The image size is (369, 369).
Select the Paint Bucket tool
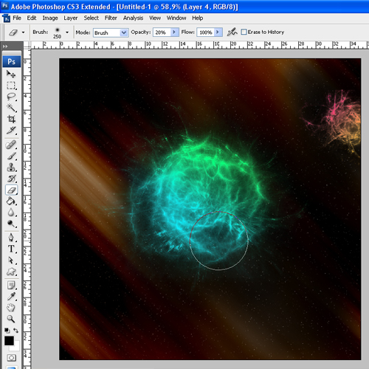(x=11, y=201)
